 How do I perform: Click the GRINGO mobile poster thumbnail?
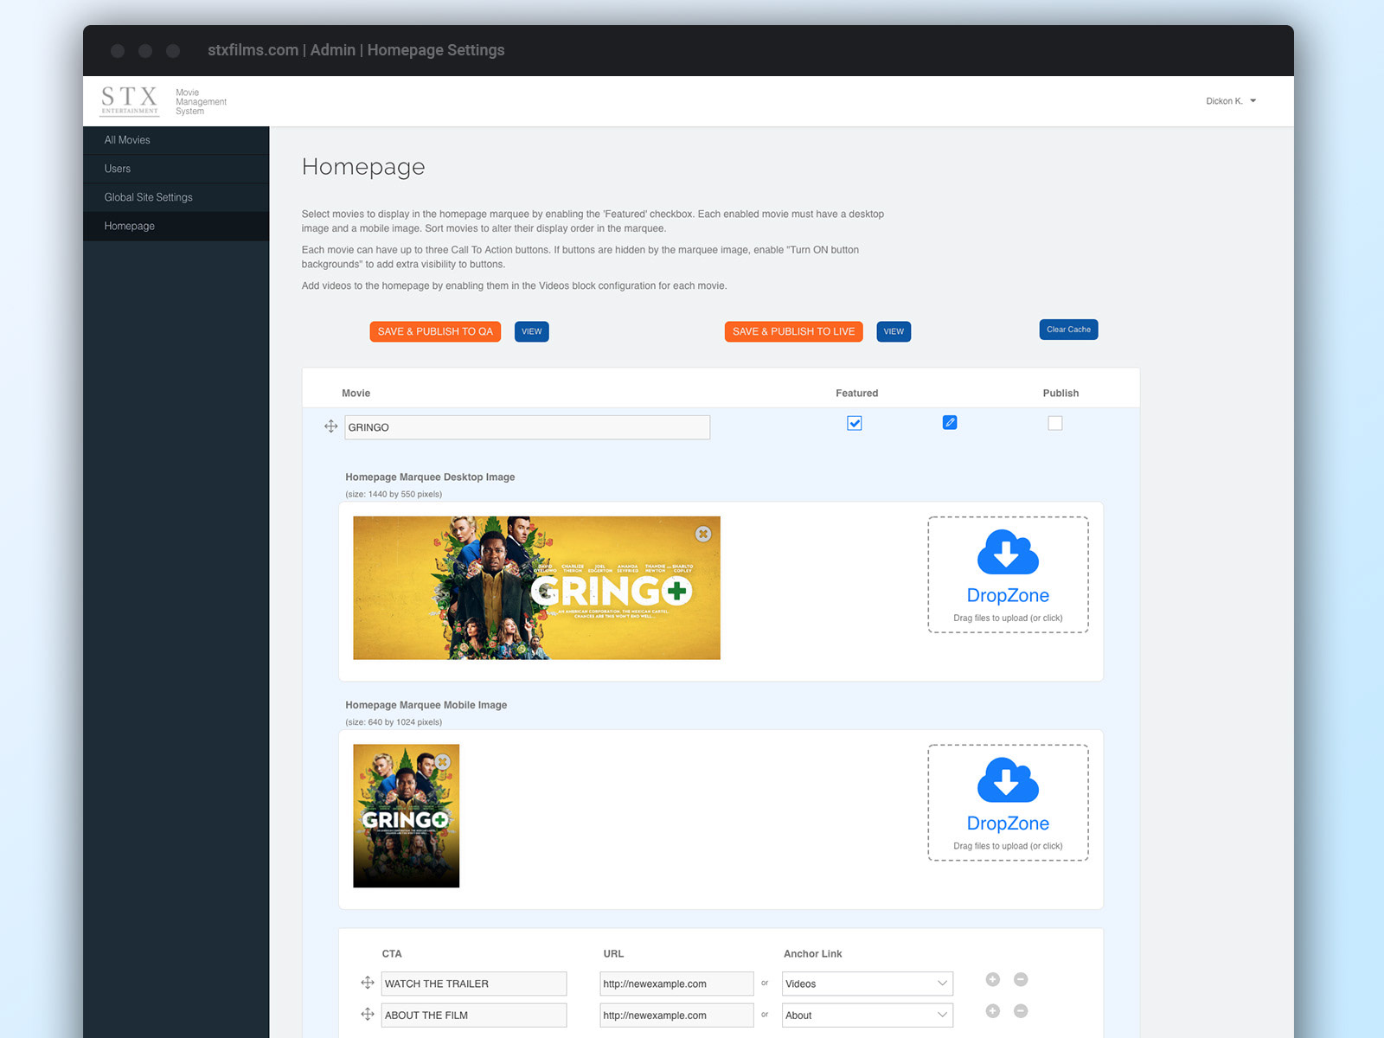(406, 816)
